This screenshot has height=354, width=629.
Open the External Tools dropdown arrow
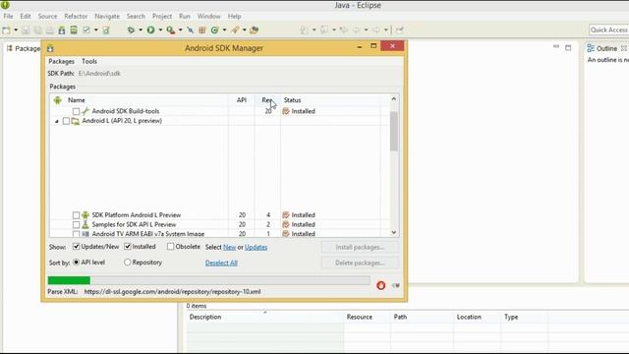[x=180, y=30]
